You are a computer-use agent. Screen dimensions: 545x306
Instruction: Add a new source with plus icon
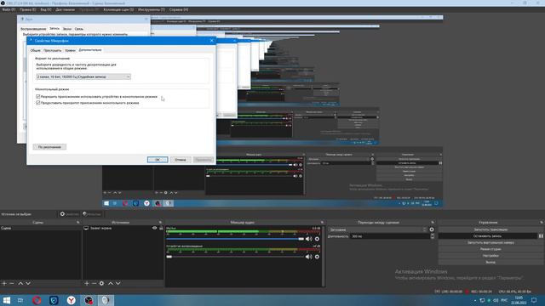pos(87,283)
